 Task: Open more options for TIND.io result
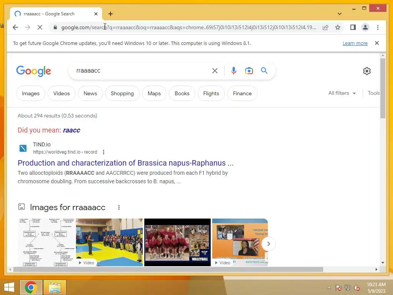tap(104, 152)
